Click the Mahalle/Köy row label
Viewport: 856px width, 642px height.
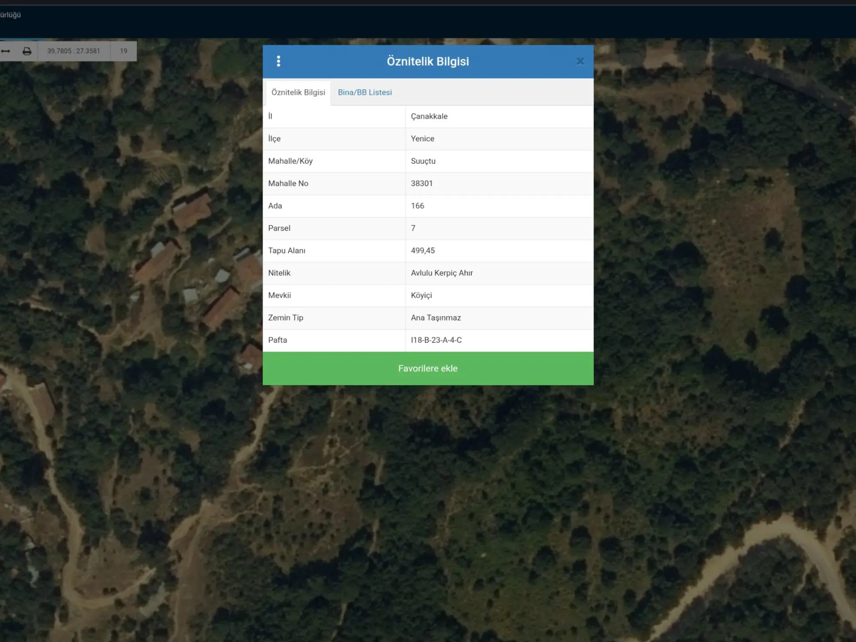click(290, 161)
